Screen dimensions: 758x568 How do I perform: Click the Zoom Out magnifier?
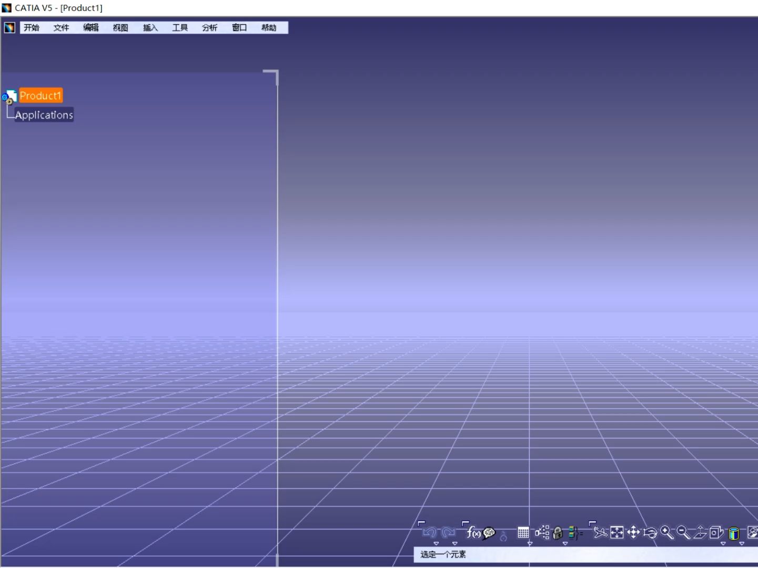point(683,533)
